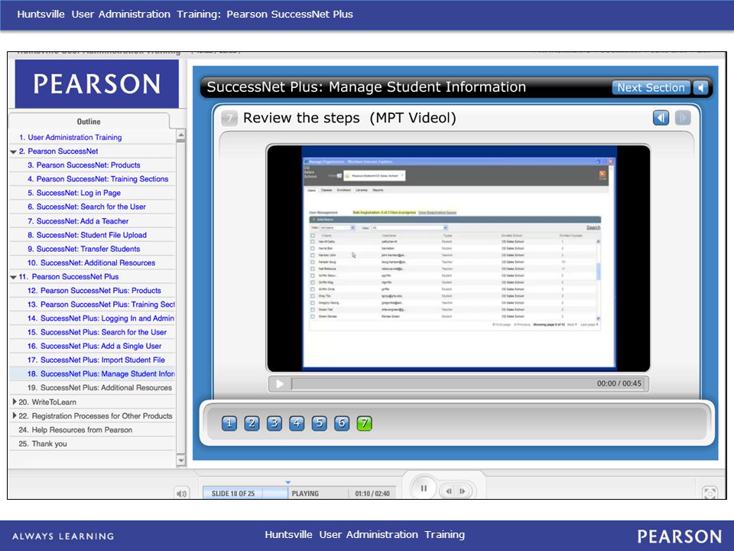
Task: Open 10. SuccessNet: Additional Resources
Action: [x=93, y=262]
